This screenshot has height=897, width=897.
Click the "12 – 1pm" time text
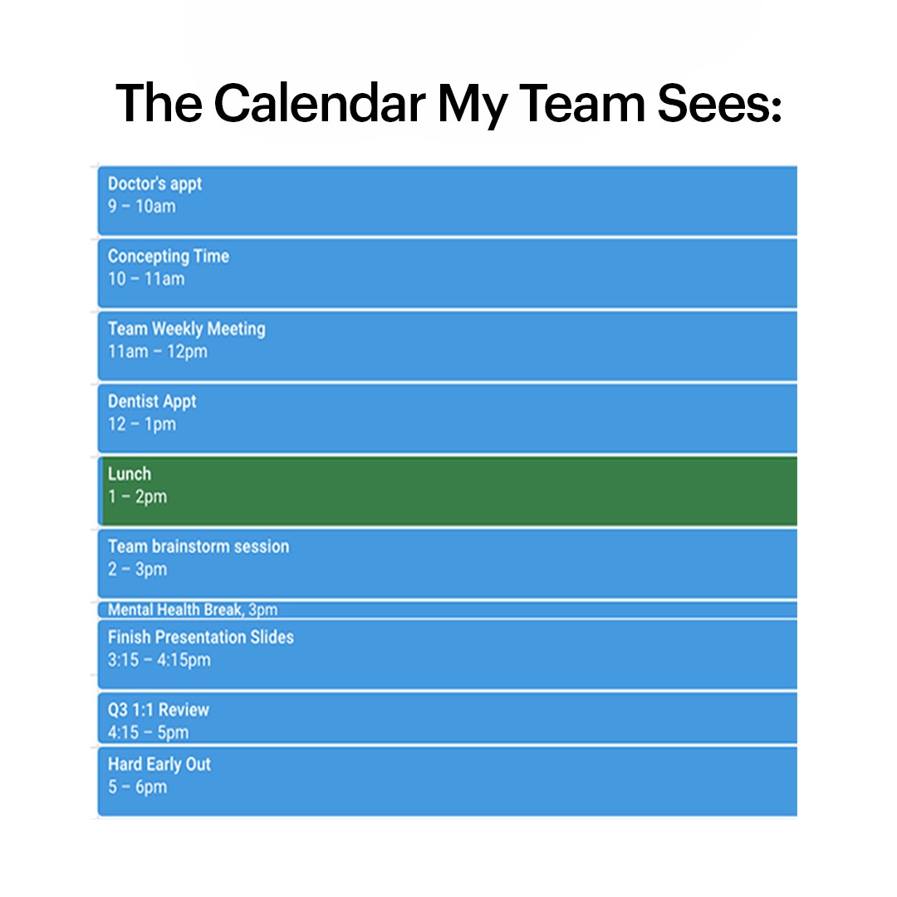click(141, 424)
